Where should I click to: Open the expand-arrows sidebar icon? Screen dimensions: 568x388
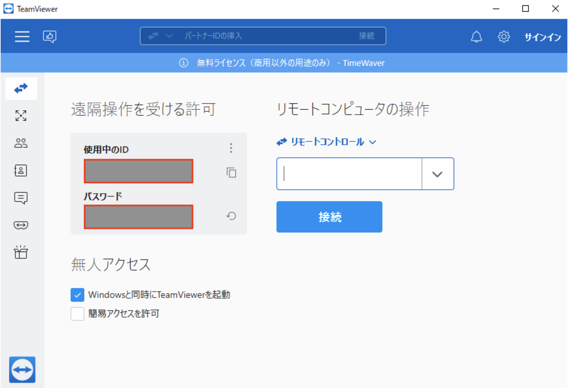(x=21, y=116)
